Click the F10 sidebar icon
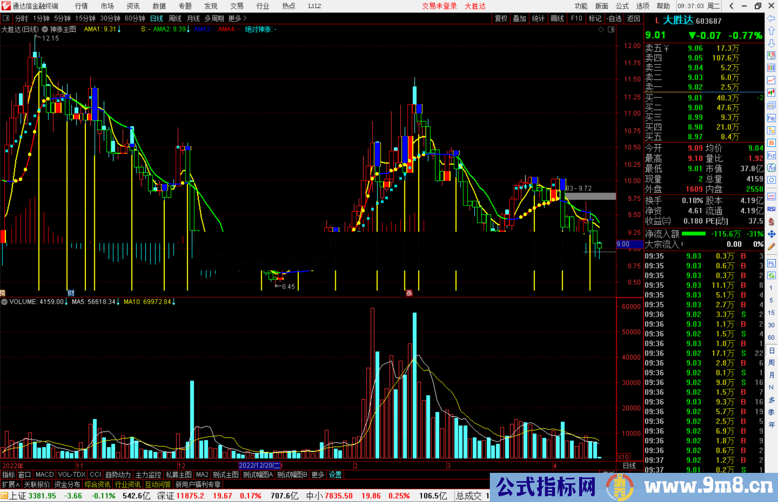778x502 pixels. click(771, 118)
